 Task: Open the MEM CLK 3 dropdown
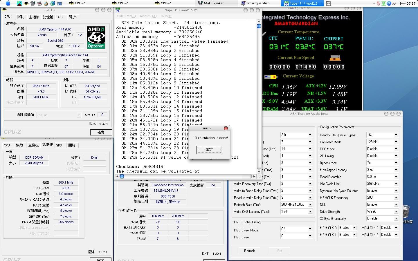coord(389,235)
